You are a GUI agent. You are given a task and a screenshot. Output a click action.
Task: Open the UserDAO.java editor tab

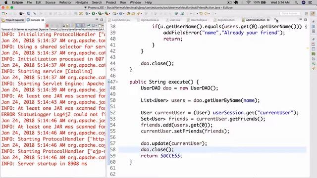pyautogui.click(x=197, y=20)
